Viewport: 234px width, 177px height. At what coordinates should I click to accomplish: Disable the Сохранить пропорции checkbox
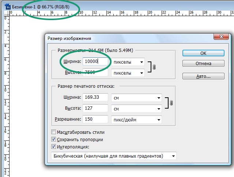[x=54, y=139]
